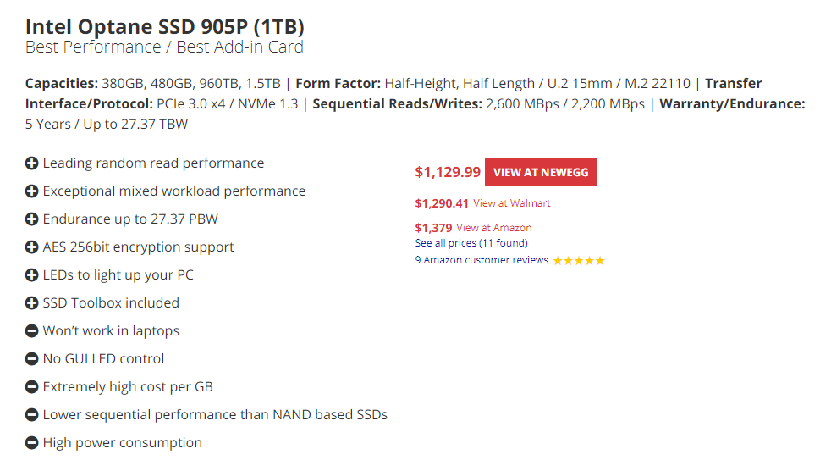Expand See all prices (11 found)
The height and width of the screenshot is (460, 831).
coord(471,243)
